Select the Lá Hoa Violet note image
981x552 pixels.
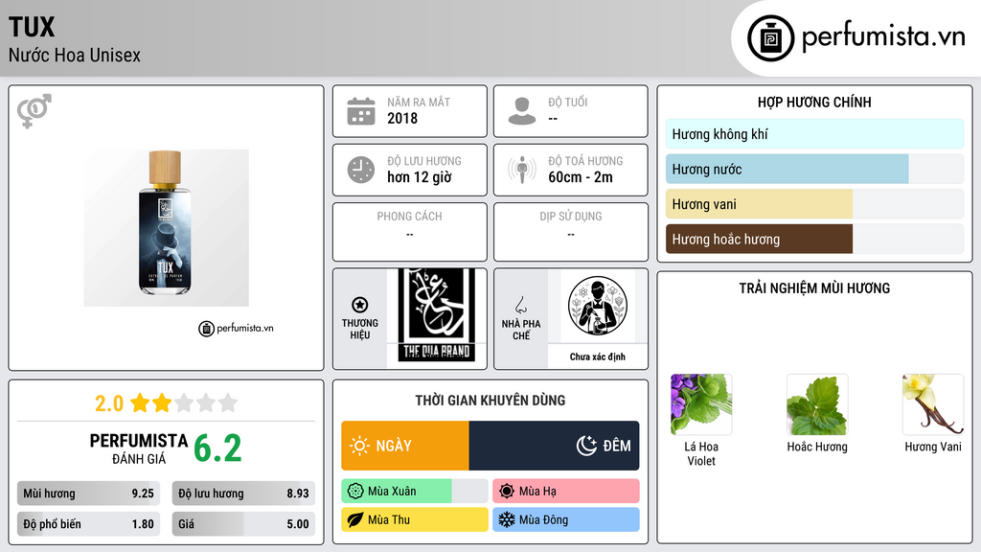pyautogui.click(x=701, y=404)
